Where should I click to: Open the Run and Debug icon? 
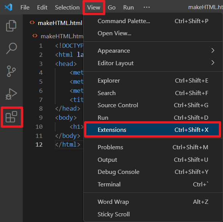point(11,94)
